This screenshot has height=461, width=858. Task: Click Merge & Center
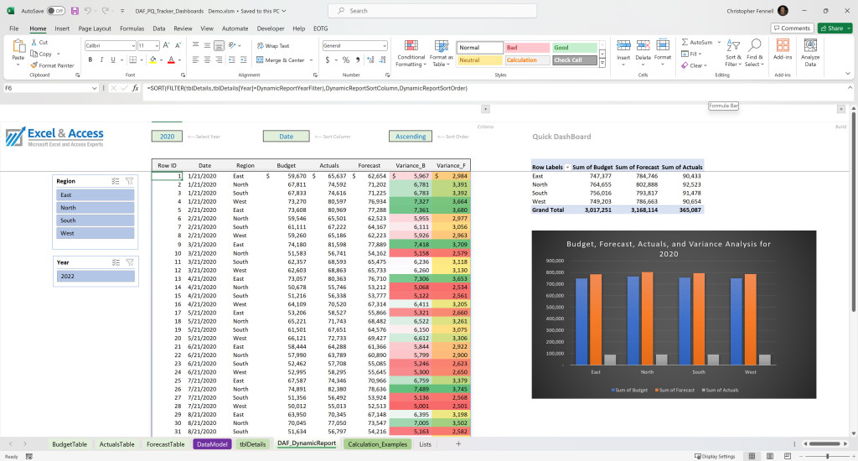[x=280, y=60]
